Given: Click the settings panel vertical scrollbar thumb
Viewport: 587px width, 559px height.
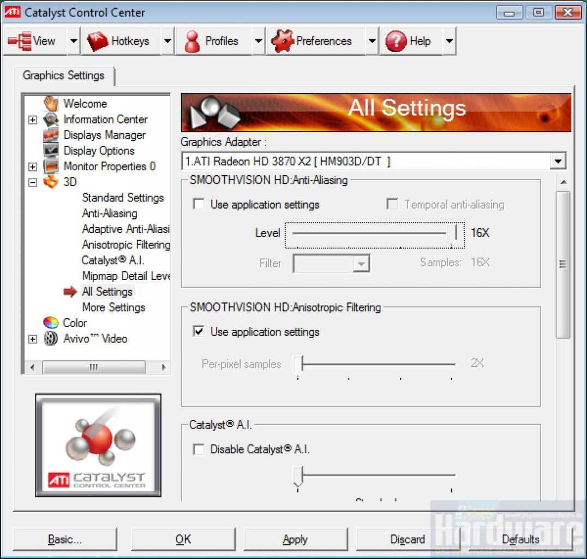Looking at the screenshot, I should [x=562, y=265].
